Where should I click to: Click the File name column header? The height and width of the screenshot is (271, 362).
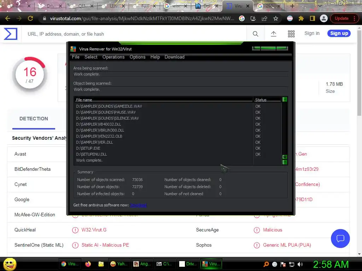(163, 100)
